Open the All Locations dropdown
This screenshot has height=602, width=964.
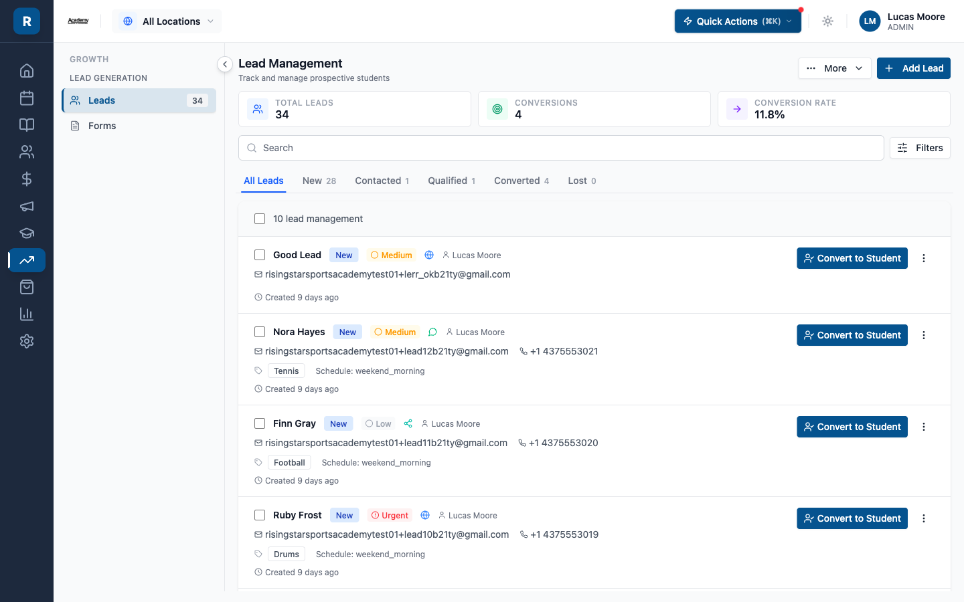(167, 21)
